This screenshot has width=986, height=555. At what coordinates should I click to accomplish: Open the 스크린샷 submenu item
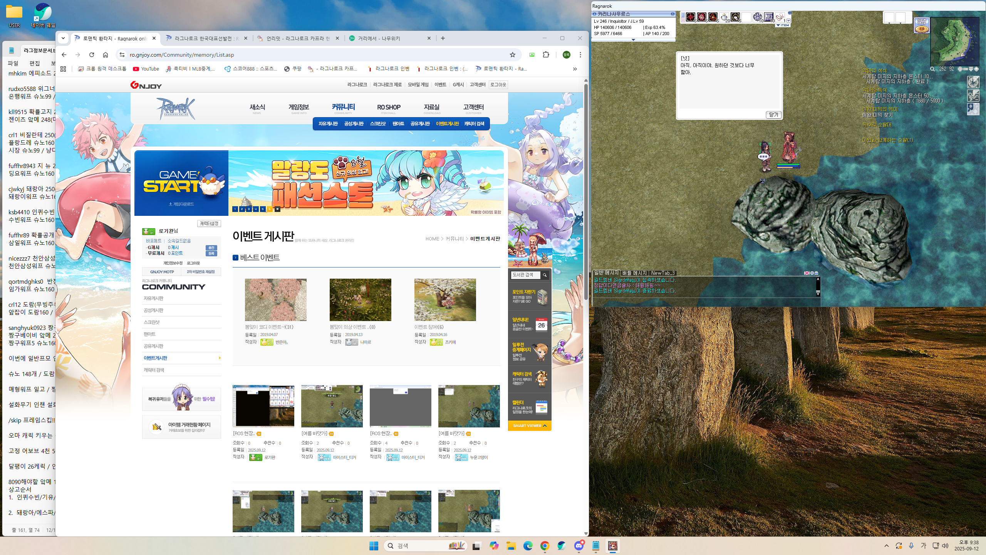coord(377,124)
